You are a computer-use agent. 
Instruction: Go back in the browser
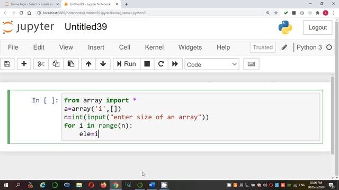coord(5,13)
